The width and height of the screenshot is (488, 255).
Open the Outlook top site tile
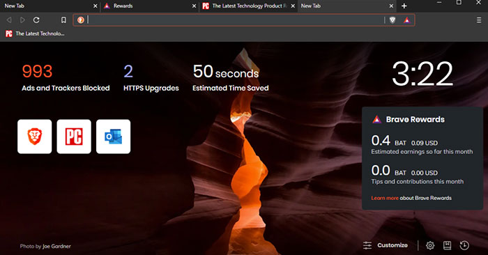[x=113, y=137]
